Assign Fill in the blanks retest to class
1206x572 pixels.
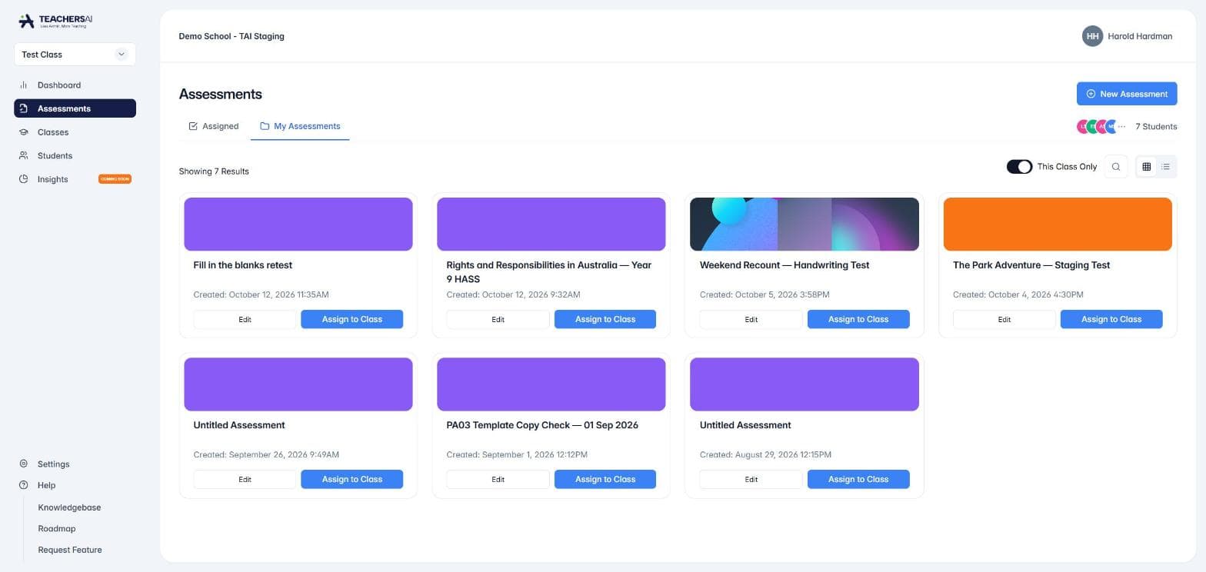tap(351, 319)
